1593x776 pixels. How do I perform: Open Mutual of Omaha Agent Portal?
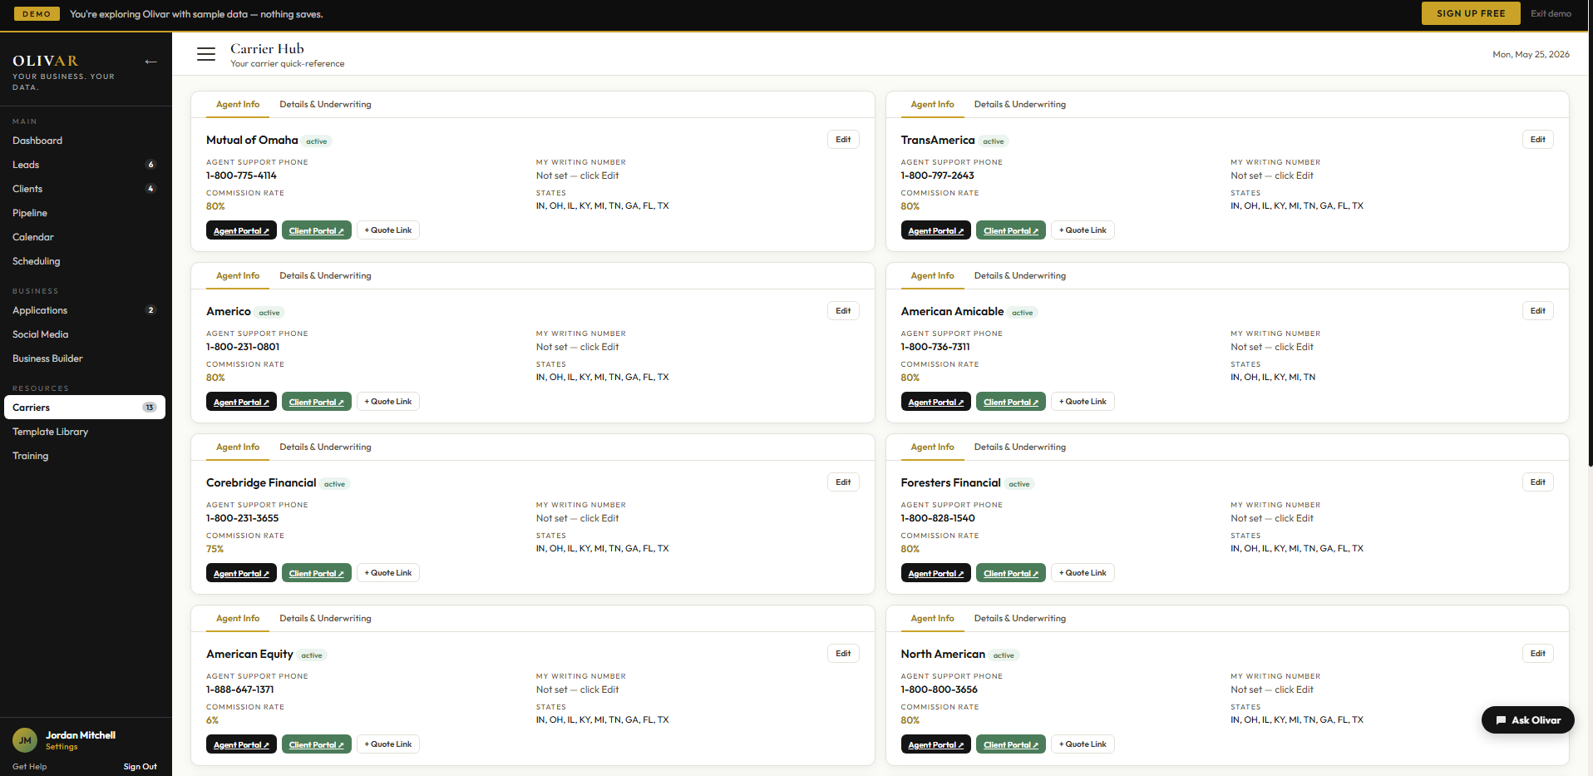click(x=241, y=230)
